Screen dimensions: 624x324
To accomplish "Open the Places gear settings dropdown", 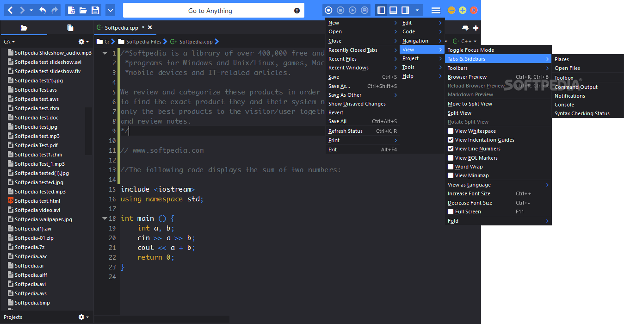I will [x=84, y=42].
